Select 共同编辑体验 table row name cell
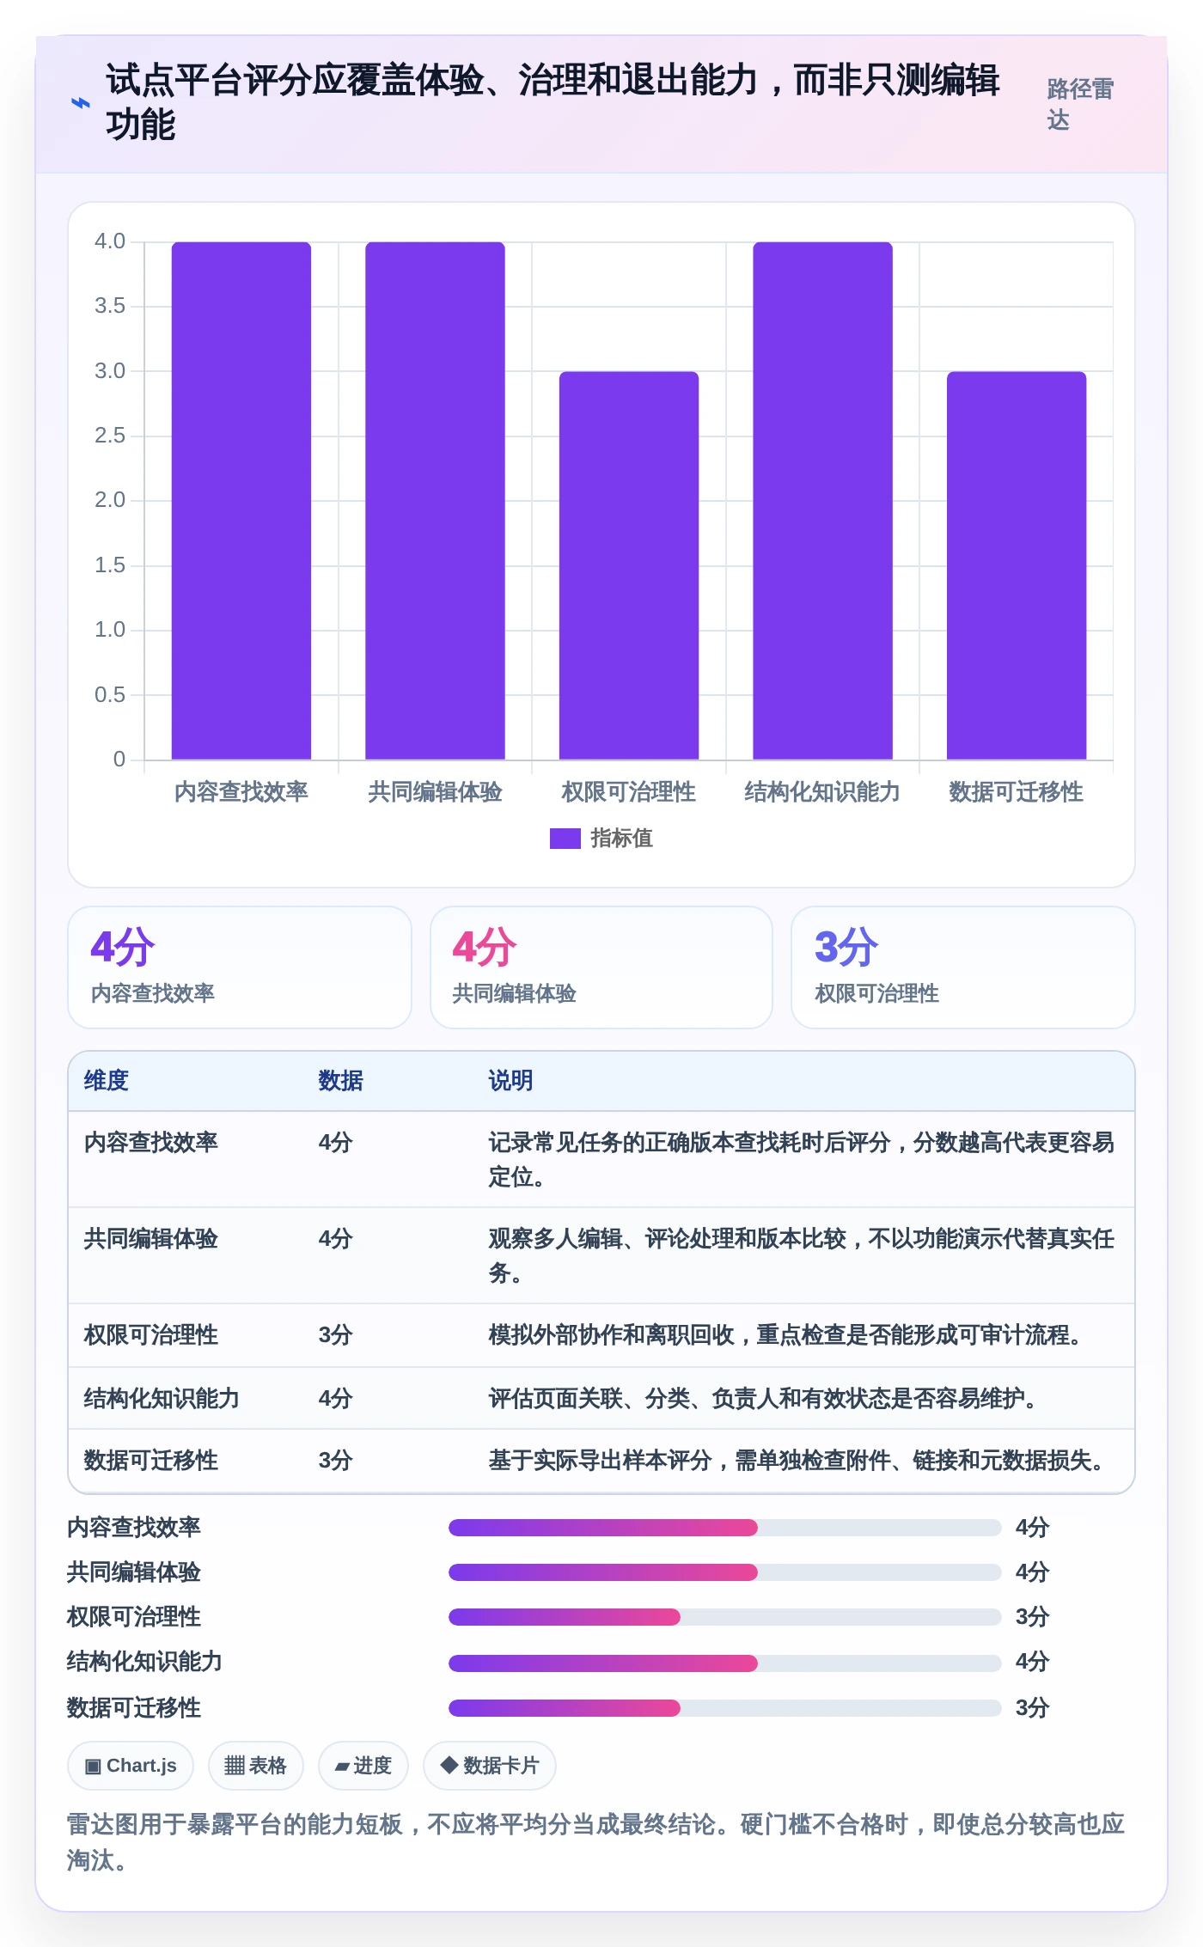Screen dimensions: 1203x1947 pos(151,1239)
